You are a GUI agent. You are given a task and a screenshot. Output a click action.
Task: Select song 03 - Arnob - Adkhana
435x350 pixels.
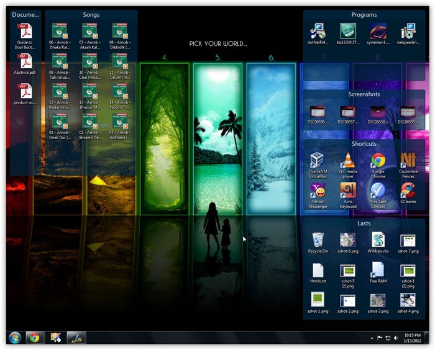click(119, 126)
